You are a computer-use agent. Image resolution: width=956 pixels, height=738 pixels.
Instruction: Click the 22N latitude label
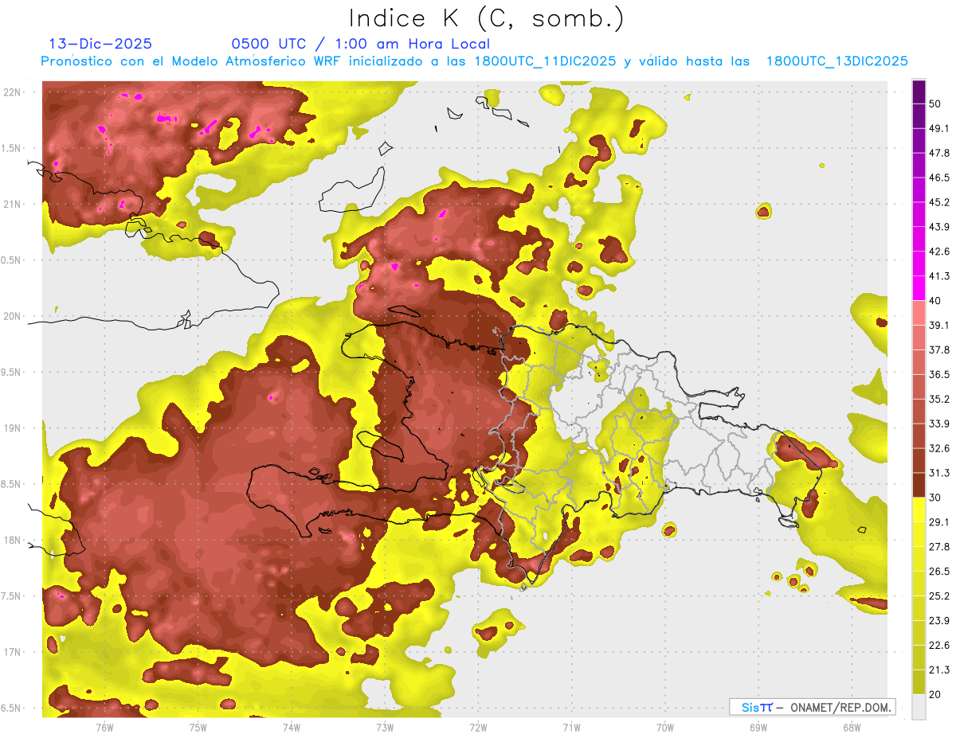[x=13, y=92]
